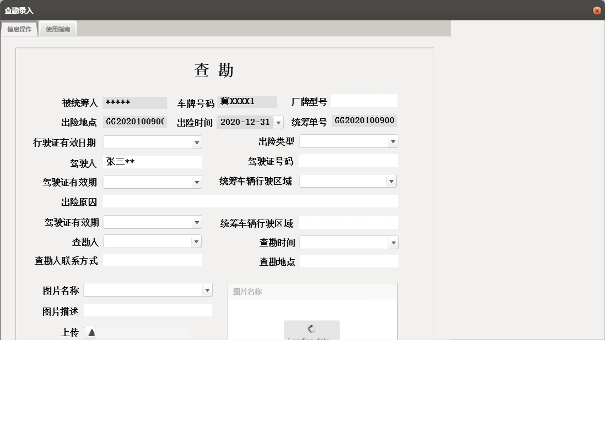605x433 pixels.
Task: Switch to the 使用指南 tab
Action: [57, 28]
